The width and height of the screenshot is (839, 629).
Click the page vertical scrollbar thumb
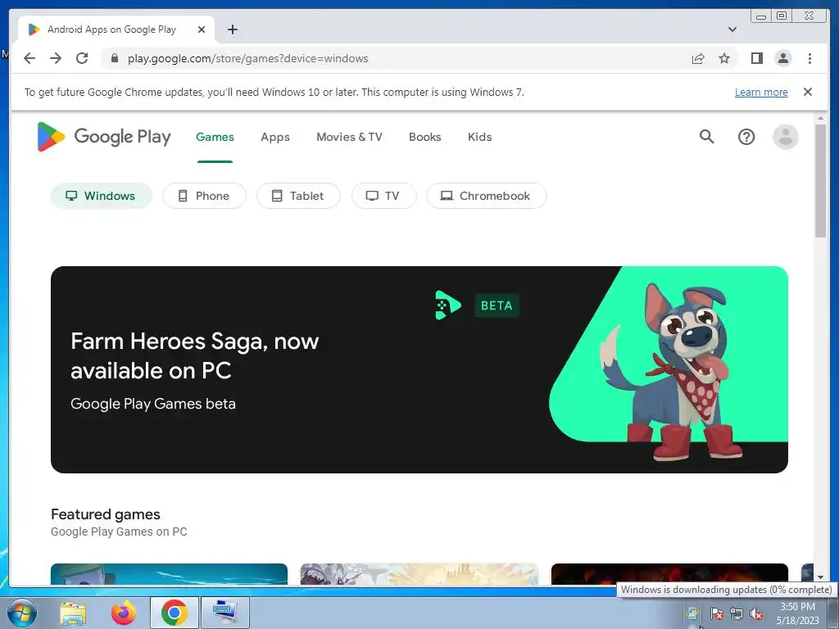coord(820,181)
